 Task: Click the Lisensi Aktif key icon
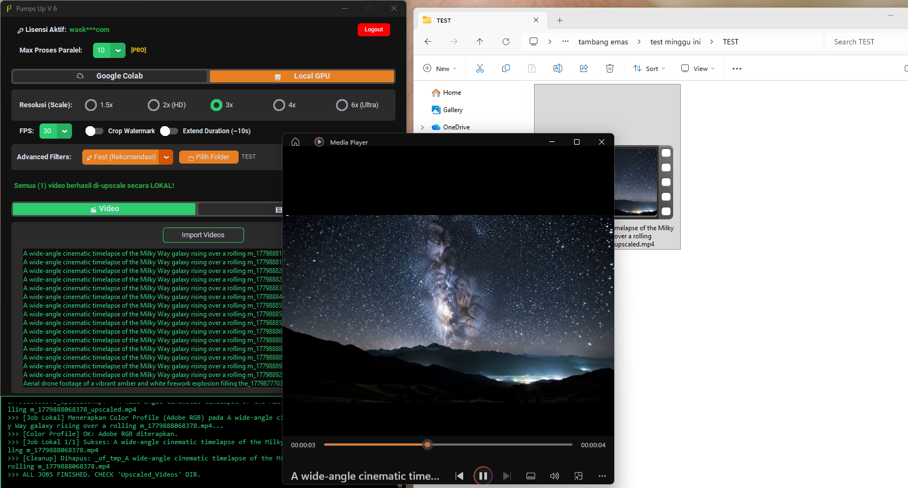pos(20,30)
